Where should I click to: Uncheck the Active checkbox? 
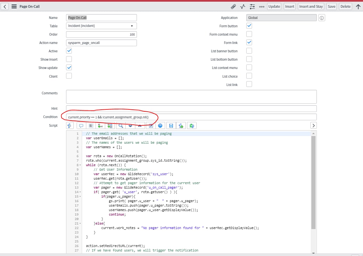pos(69,51)
